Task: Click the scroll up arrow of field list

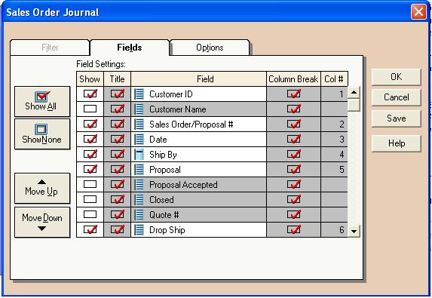Action: point(354,92)
